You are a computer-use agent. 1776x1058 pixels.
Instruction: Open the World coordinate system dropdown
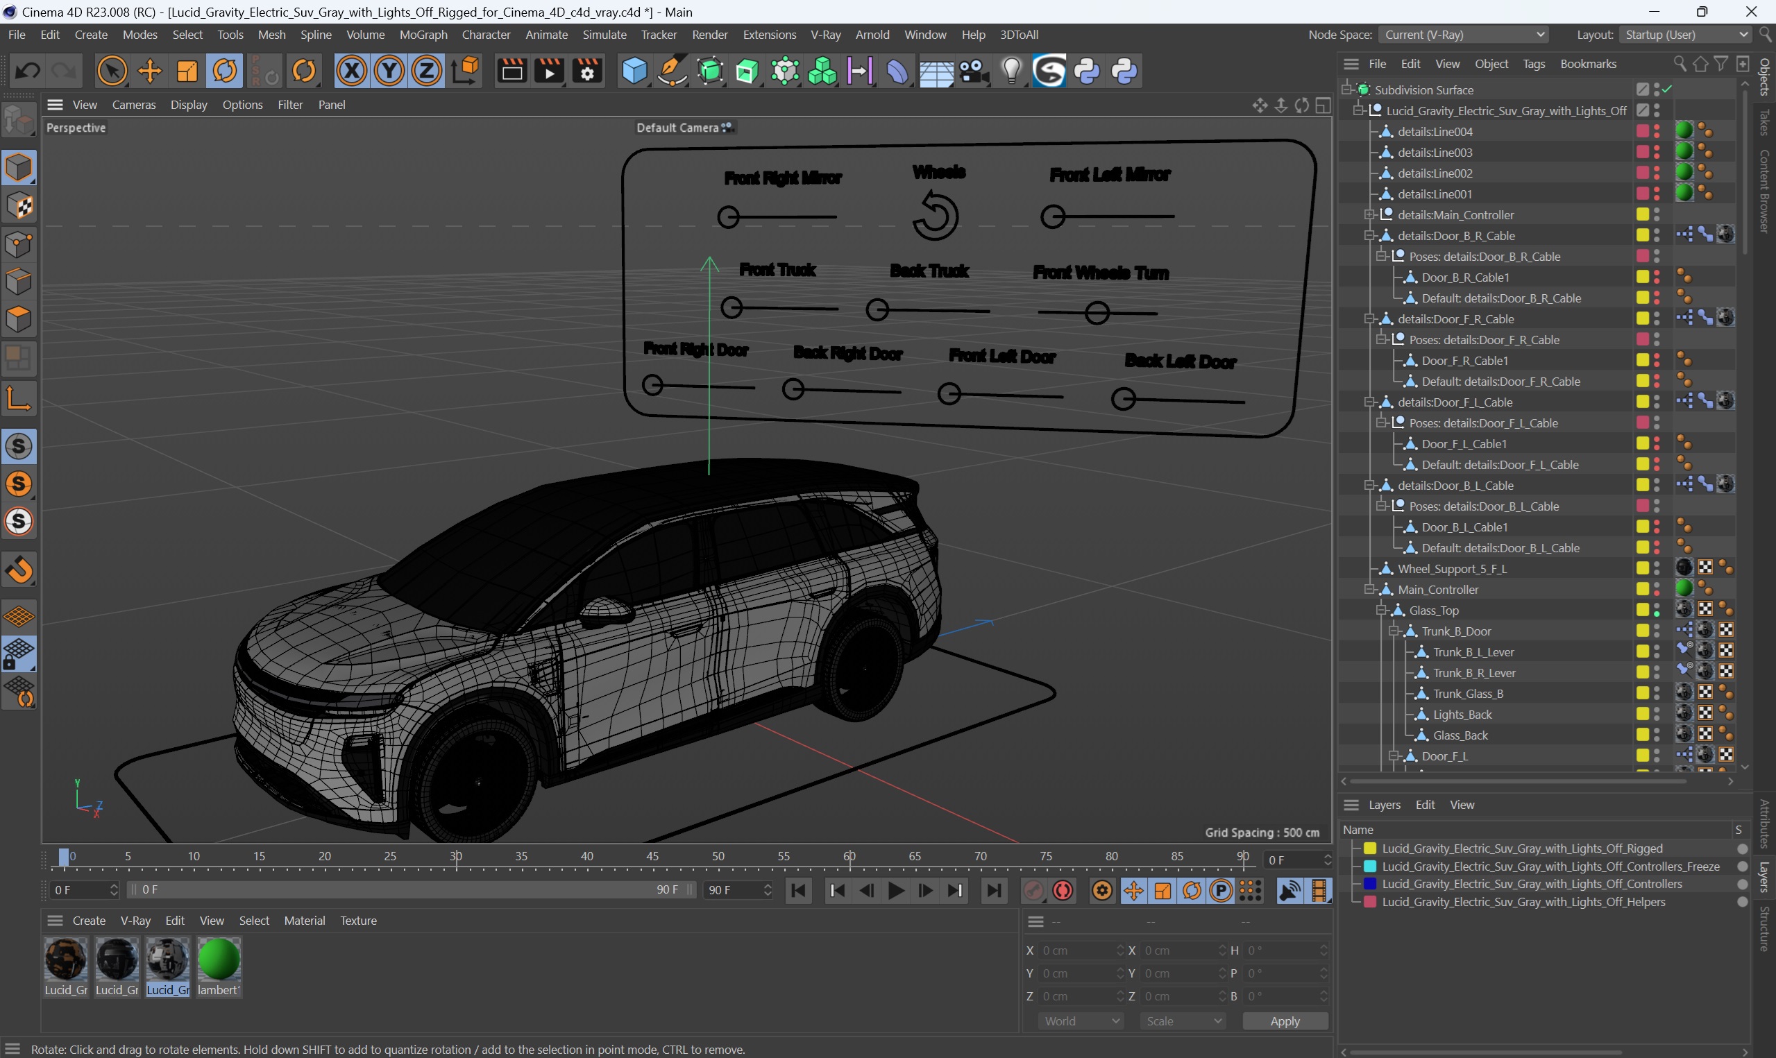pyautogui.click(x=1081, y=1021)
